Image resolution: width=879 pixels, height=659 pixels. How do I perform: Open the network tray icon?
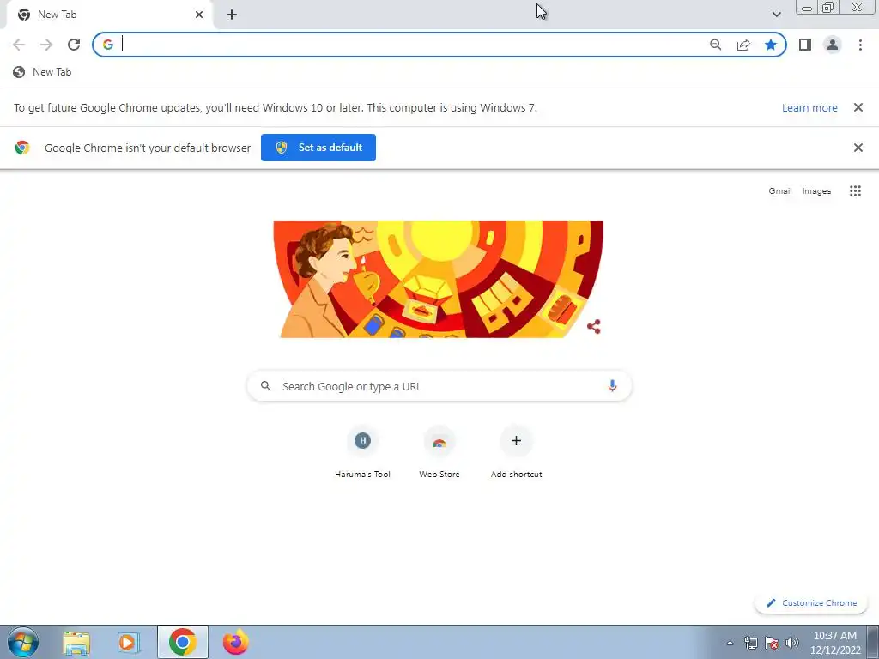[x=750, y=643]
